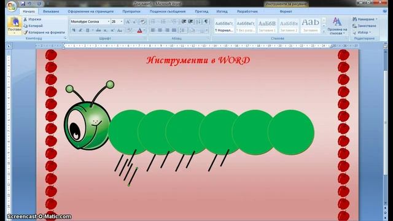Click the Change Case (Aa) icon
Viewport: 393px width, 221px height.
120,30
